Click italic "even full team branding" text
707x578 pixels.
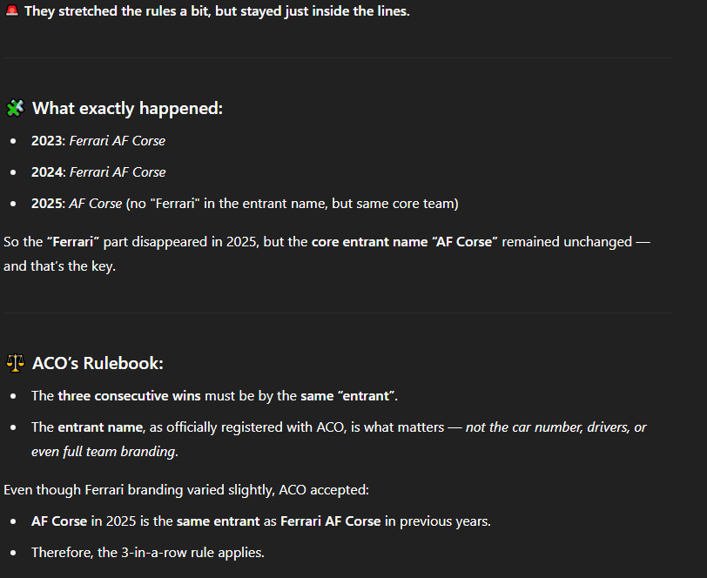click(x=104, y=452)
